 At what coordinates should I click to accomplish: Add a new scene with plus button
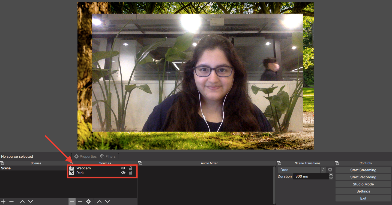point(3,201)
